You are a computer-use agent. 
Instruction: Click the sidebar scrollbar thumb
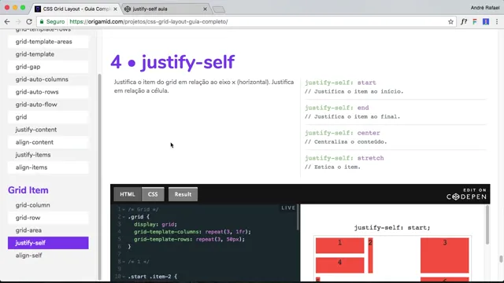click(x=99, y=176)
